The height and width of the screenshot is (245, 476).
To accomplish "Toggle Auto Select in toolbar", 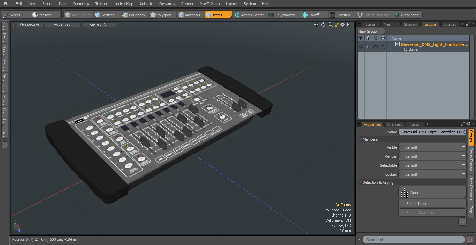I will tap(78, 15).
